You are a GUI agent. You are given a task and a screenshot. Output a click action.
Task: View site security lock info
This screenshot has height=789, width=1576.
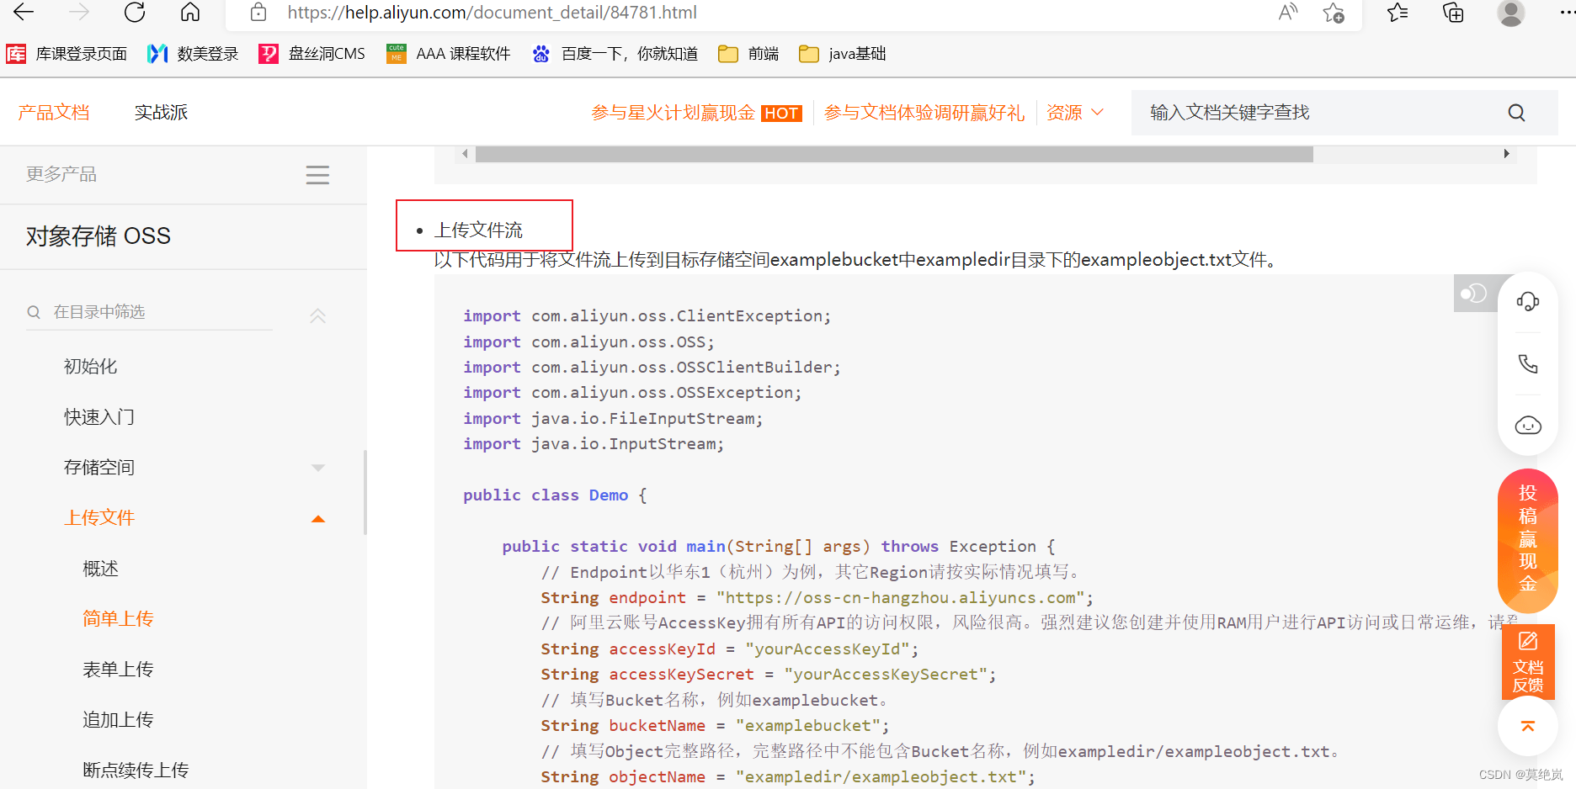click(x=258, y=12)
